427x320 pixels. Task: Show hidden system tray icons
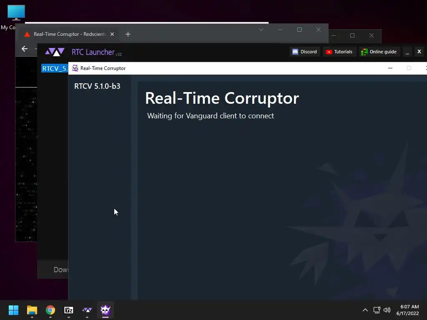point(365,310)
